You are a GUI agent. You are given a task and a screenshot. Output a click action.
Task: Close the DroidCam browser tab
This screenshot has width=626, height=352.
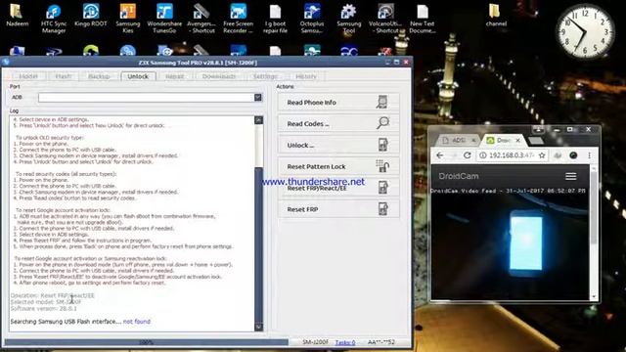coord(517,141)
